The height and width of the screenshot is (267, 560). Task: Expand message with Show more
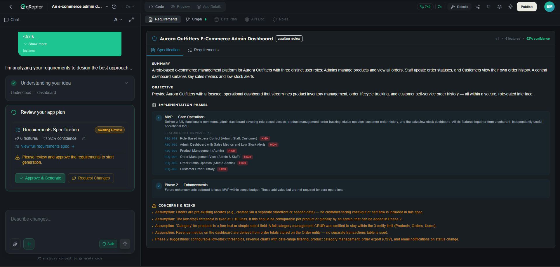(35, 44)
